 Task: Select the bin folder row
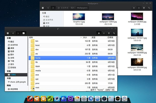72,41
